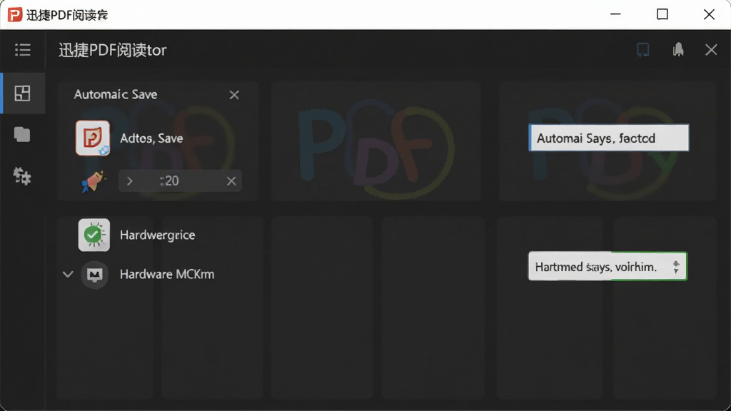
Task: Open the folder icon in sidebar
Action: pos(22,135)
